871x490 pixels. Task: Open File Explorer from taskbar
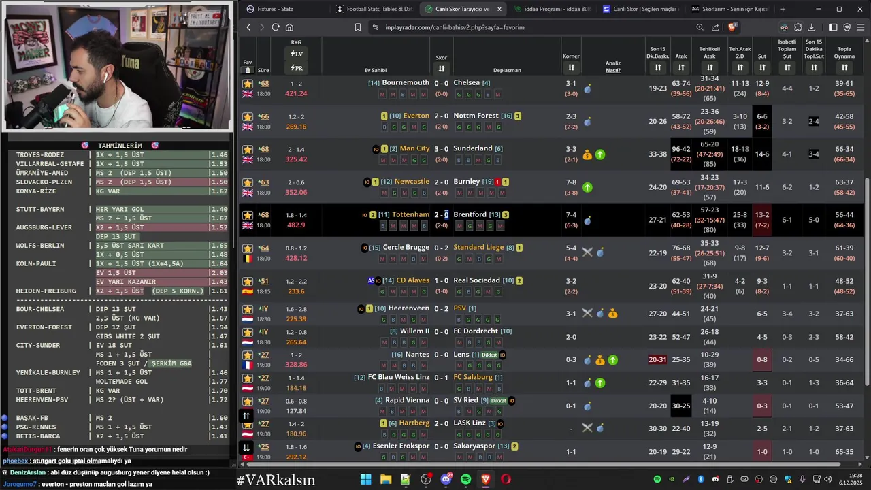tap(386, 479)
